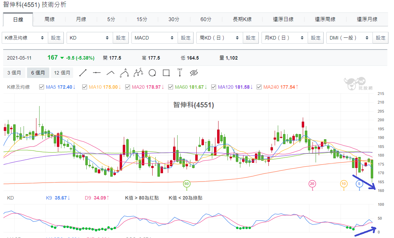Switch to the 還原周線 tab
Screen dimensions: 394x238
325,19
